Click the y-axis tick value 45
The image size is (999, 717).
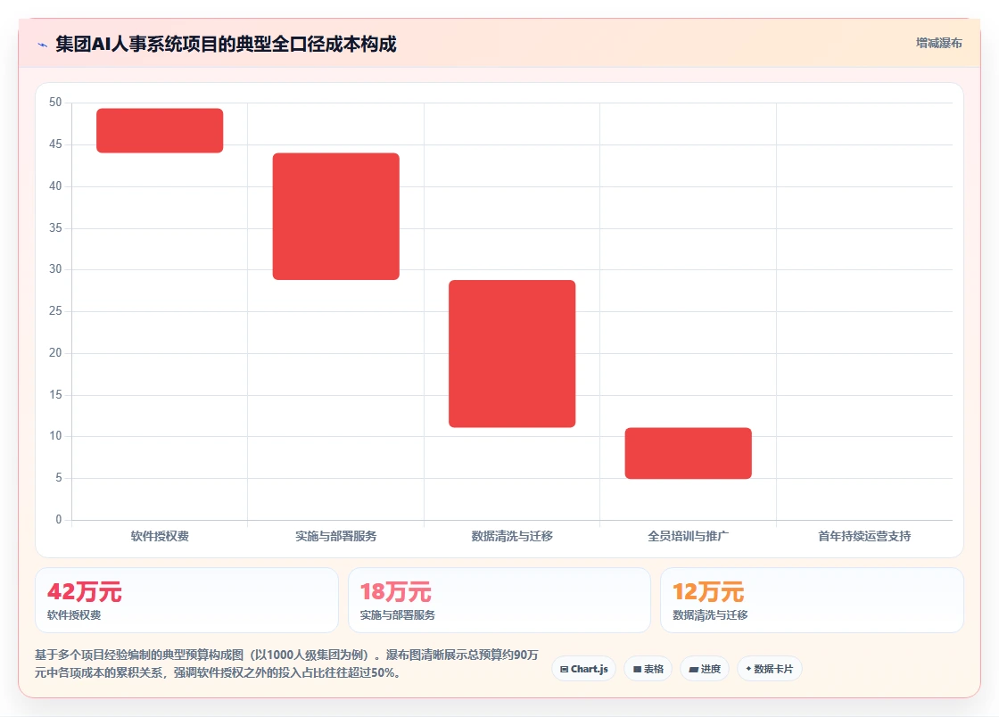[x=55, y=144]
